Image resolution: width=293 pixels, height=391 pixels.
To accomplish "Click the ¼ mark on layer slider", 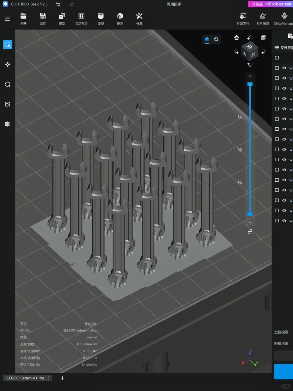I will coord(240,182).
